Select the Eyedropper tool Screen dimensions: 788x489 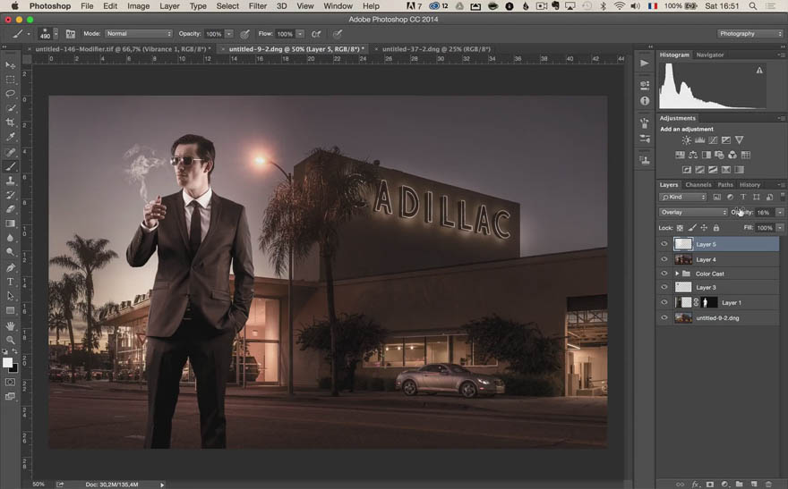(x=10, y=137)
